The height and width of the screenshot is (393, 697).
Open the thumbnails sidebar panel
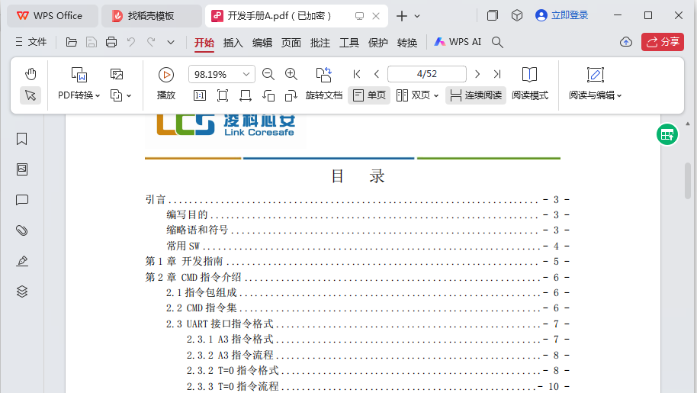[x=22, y=169]
